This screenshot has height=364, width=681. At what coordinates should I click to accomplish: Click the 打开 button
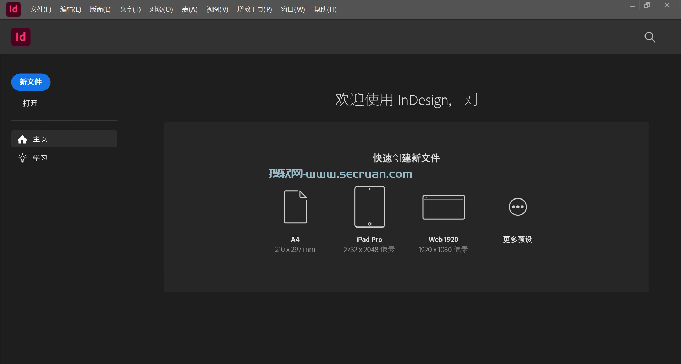pos(30,103)
